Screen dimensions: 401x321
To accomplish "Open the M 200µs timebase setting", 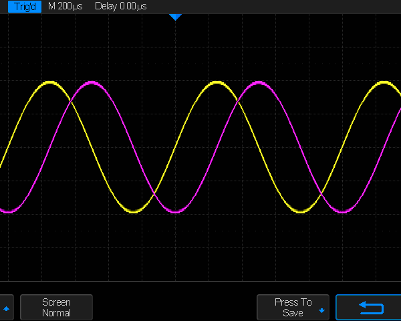I will tap(65, 6).
